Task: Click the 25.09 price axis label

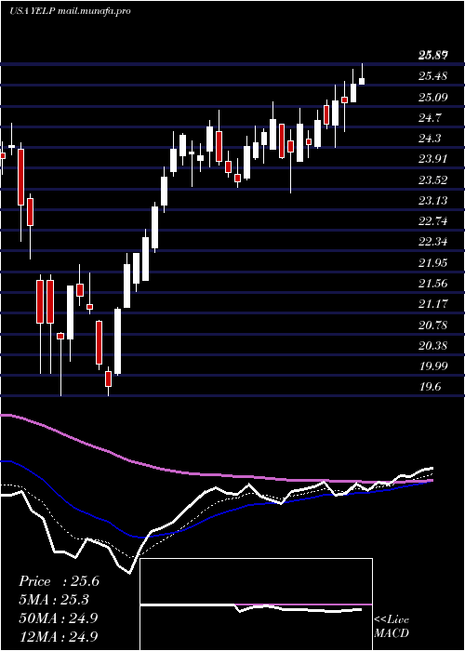Action: click(x=433, y=97)
